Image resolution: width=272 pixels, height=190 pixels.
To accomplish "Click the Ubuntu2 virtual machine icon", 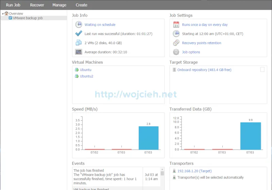I will [x=77, y=76].
